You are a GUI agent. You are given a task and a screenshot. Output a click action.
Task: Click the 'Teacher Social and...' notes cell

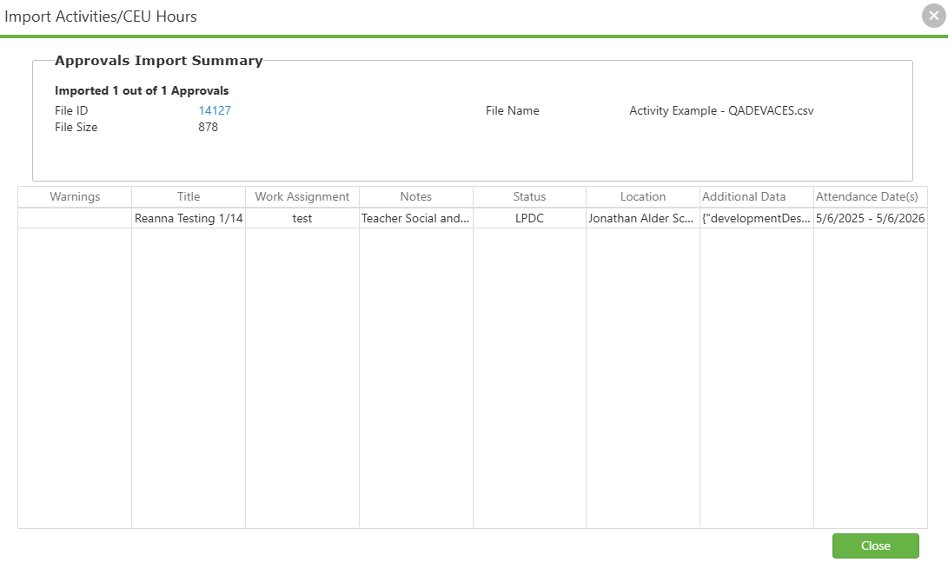[416, 218]
